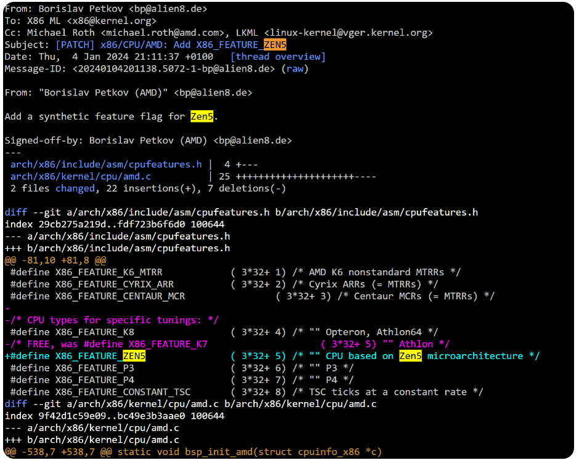Open arch/x86/include/asm/cpufeatures.h diffstat link
The image size is (587, 460).
106,164
